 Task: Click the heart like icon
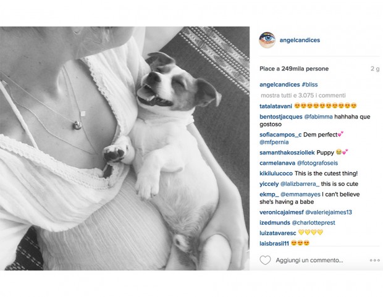coord(265,260)
